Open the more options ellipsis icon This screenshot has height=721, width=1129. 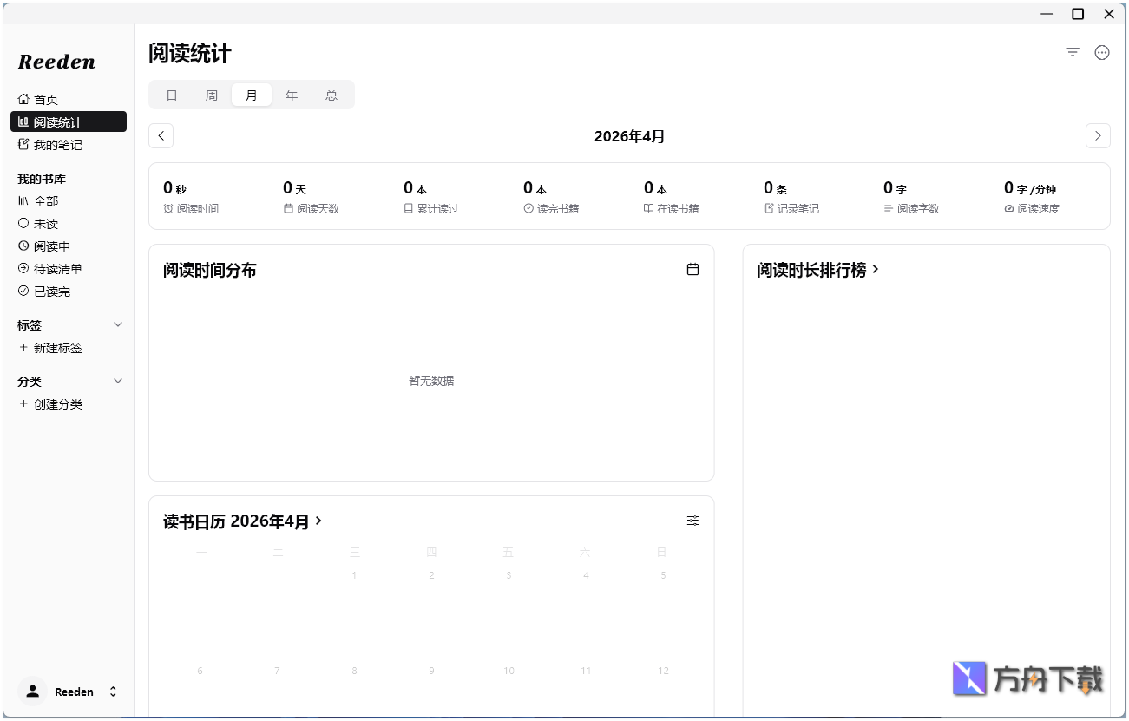coord(1102,52)
